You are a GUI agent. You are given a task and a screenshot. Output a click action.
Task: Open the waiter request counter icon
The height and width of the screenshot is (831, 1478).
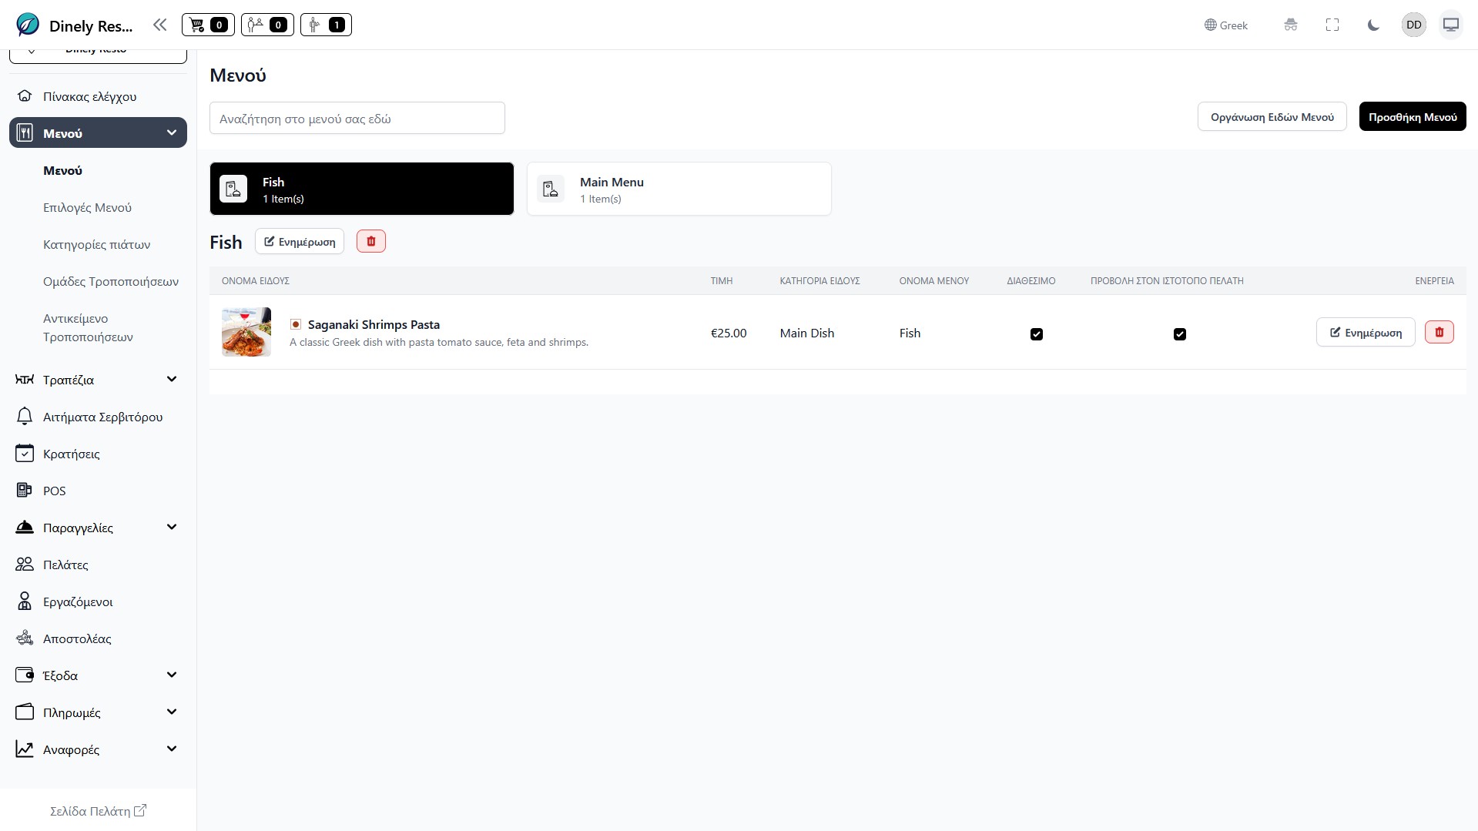(x=326, y=25)
